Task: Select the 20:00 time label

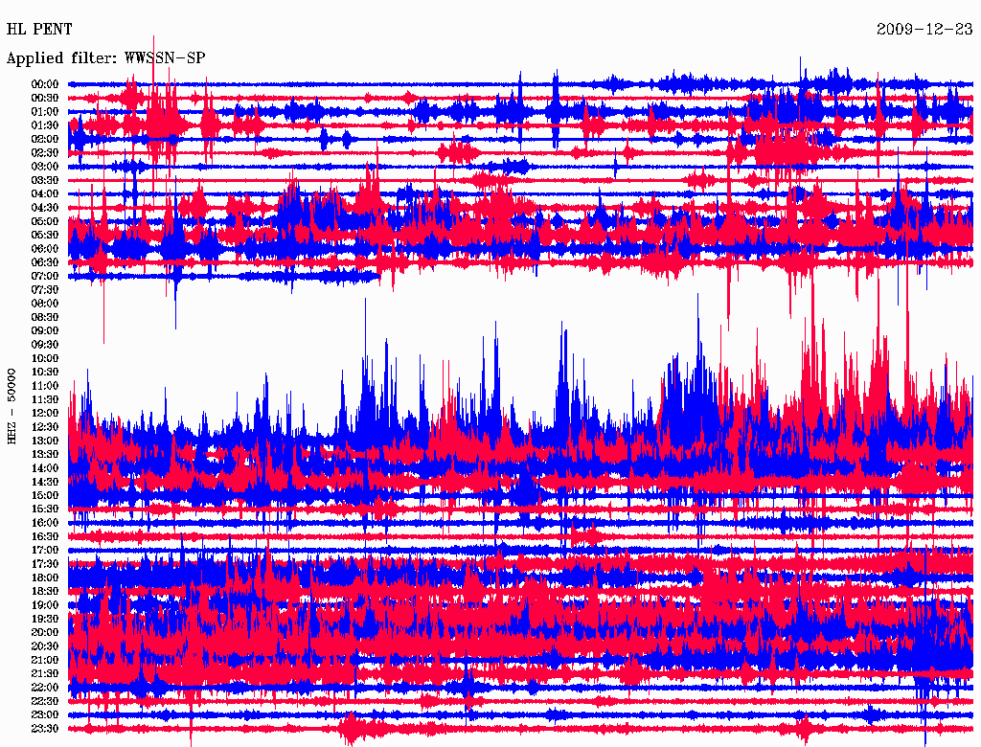Action: coord(45,632)
